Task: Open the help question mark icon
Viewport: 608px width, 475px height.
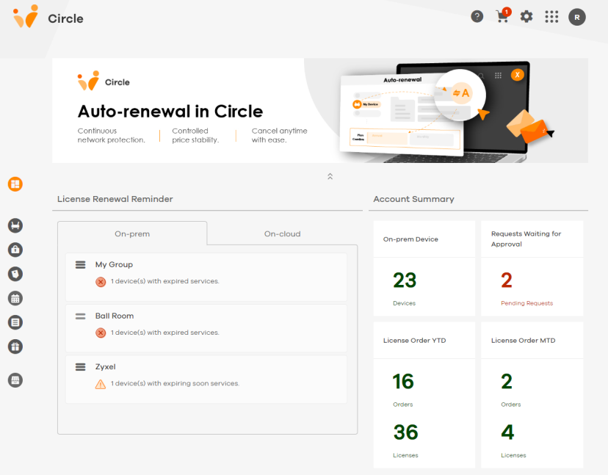Action: (477, 17)
